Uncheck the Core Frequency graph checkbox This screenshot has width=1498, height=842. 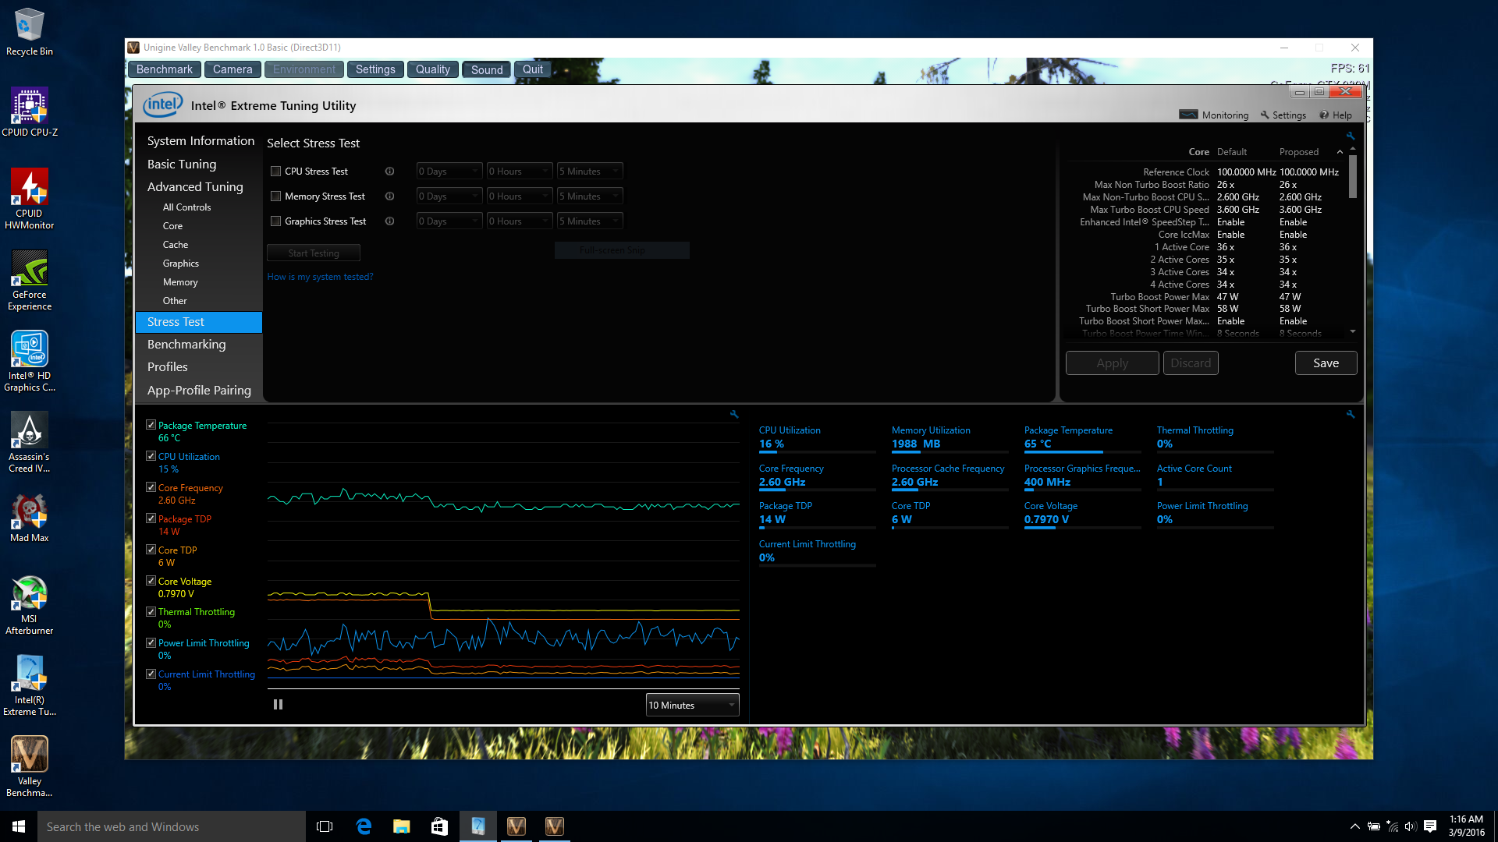(x=151, y=487)
